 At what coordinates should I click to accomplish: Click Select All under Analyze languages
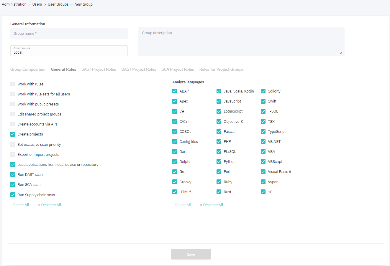tap(183, 205)
